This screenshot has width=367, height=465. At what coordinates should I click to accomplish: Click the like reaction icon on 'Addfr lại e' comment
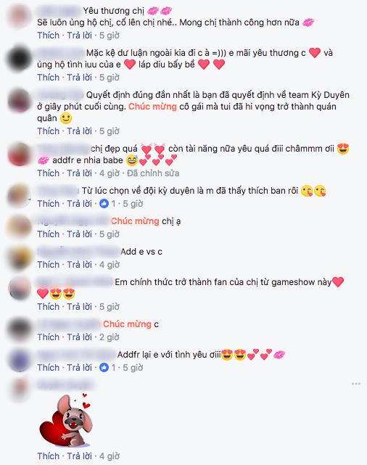tap(104, 368)
